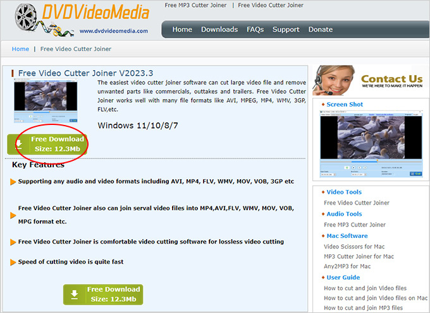The width and height of the screenshot is (430, 313).
Task: Click the download arrow icon on the lower button
Action: 75,295
